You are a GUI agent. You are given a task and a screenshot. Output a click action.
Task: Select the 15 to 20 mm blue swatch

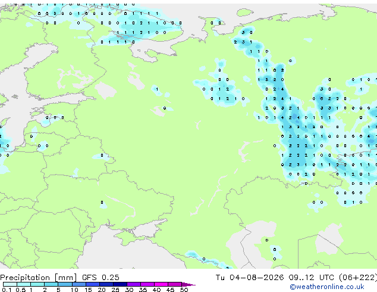pyautogui.click(x=93, y=284)
